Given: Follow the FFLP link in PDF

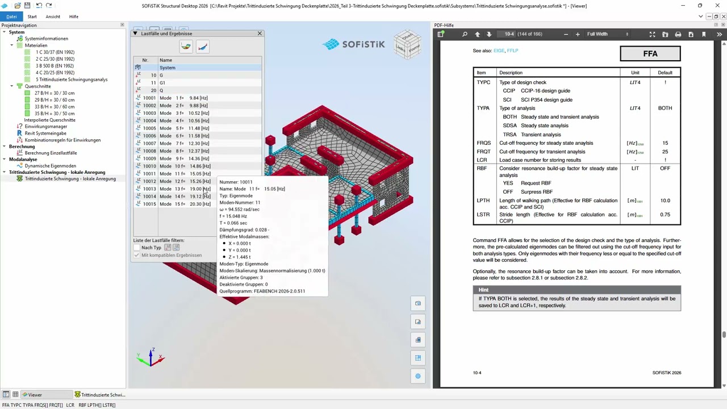Looking at the screenshot, I should point(512,51).
